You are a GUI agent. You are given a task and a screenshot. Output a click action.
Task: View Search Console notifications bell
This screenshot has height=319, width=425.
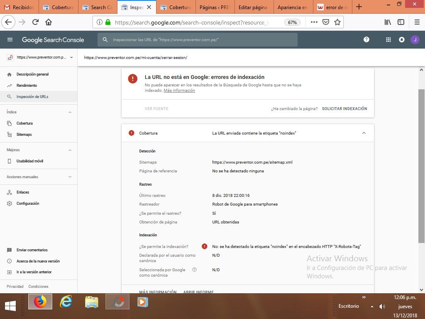pos(401,39)
